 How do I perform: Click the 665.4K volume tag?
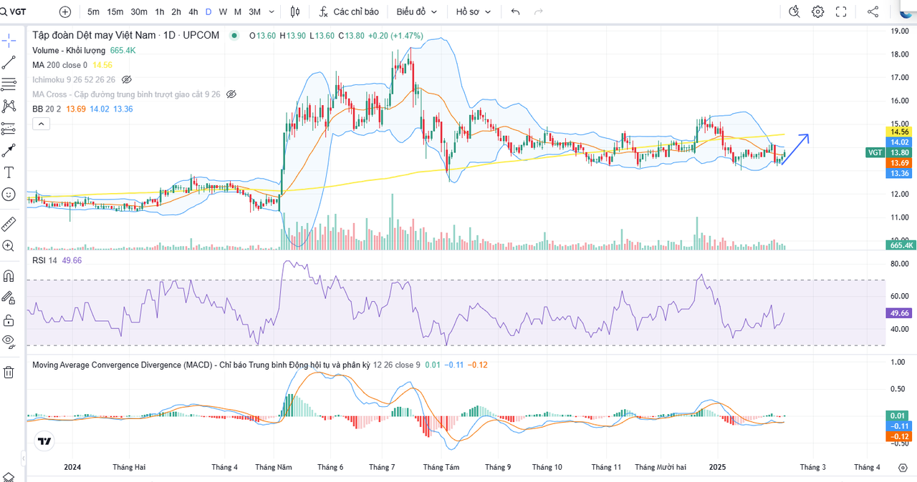coord(900,245)
